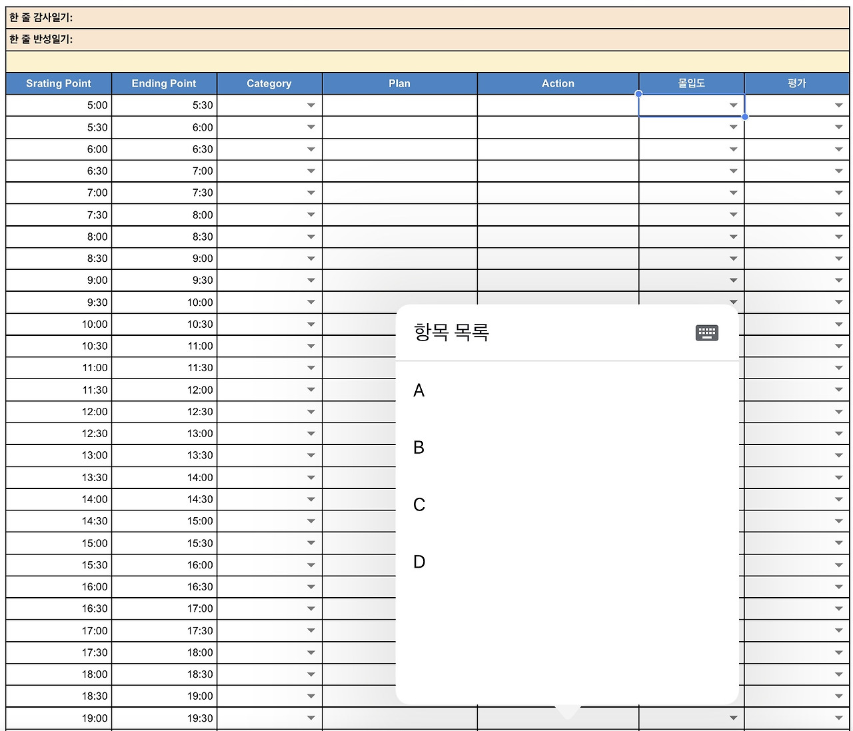Open the 평가 dropdown in the 15:00 row
The height and width of the screenshot is (731, 853).
[838, 543]
